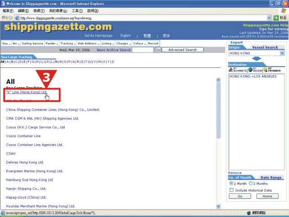
Task: Expand the Feeder navigation menu
Action: pos(51,43)
